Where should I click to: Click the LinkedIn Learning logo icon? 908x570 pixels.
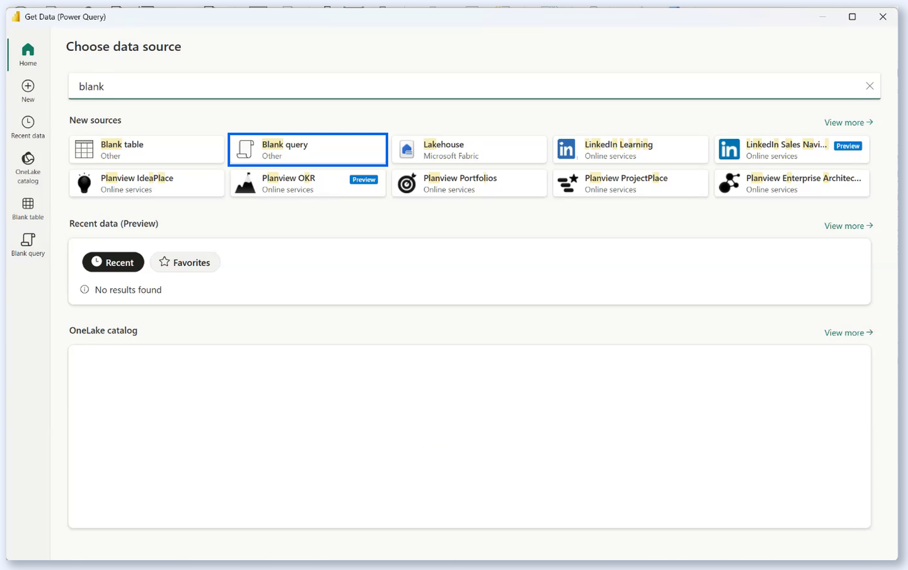click(x=566, y=149)
